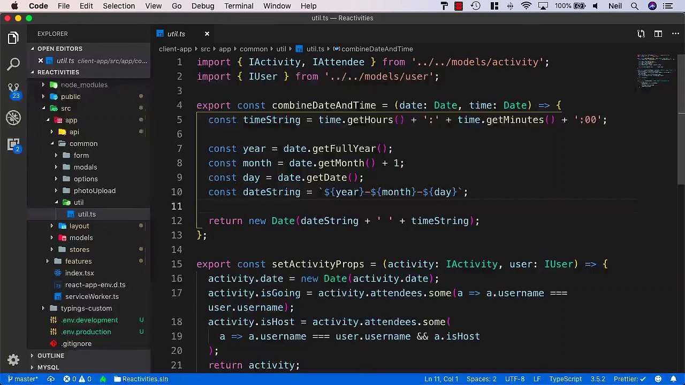This screenshot has height=385, width=685.
Task: Click the editor minimap overview
Action: 656,72
